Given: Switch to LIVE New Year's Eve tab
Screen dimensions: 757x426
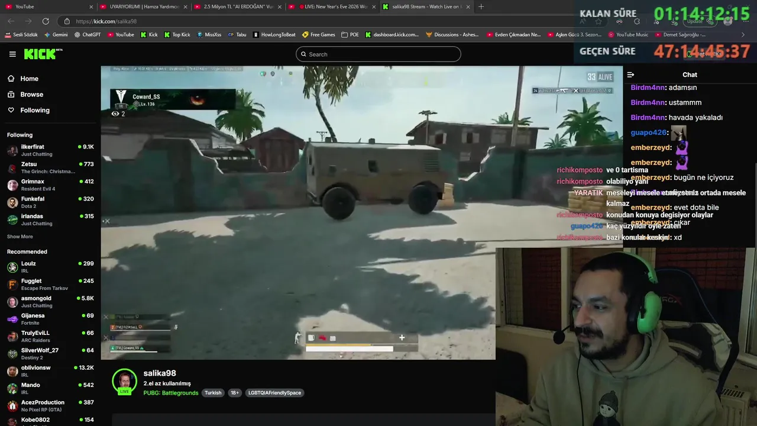Looking at the screenshot, I should [x=331, y=7].
